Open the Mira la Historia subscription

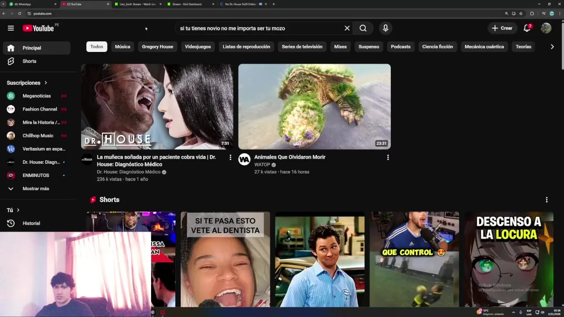[x=37, y=122]
